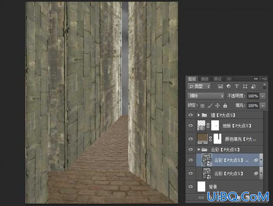Click the 填充 label
Image resolution: width=273 pixels, height=206 pixels.
tap(240, 106)
